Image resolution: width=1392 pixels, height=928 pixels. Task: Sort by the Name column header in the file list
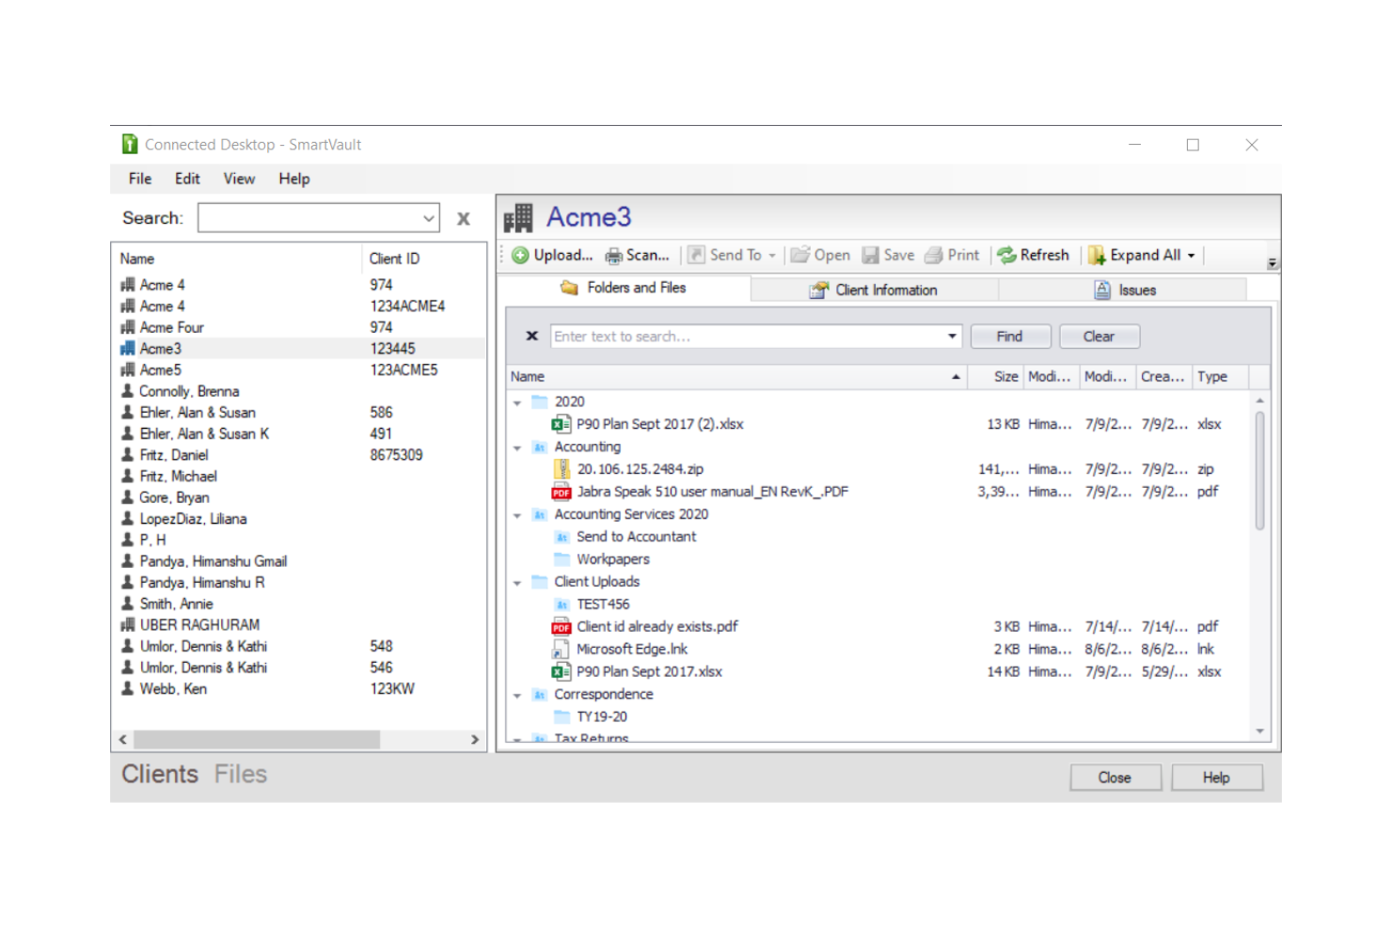[736, 376]
